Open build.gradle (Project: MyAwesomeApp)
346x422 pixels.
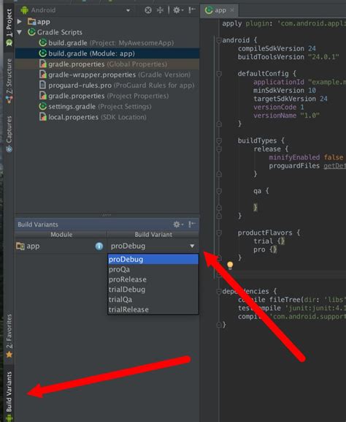point(107,43)
